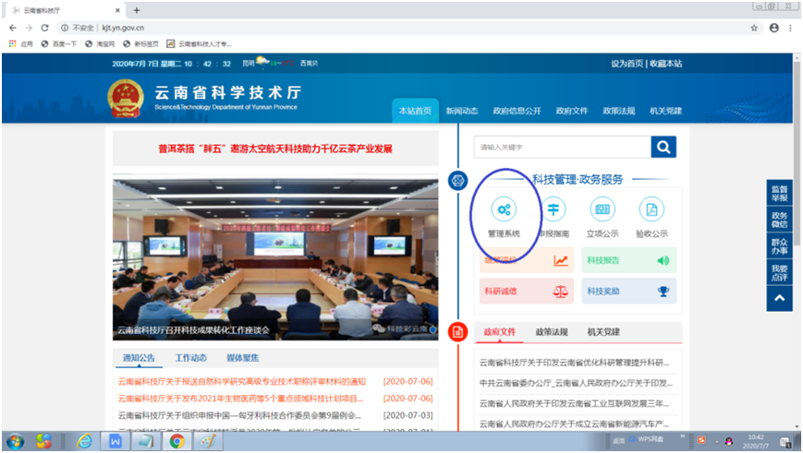Open the header 机关党建 nav item

(x=665, y=111)
